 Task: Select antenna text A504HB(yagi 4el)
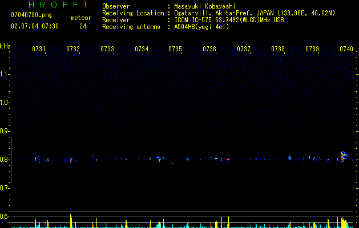point(201,27)
